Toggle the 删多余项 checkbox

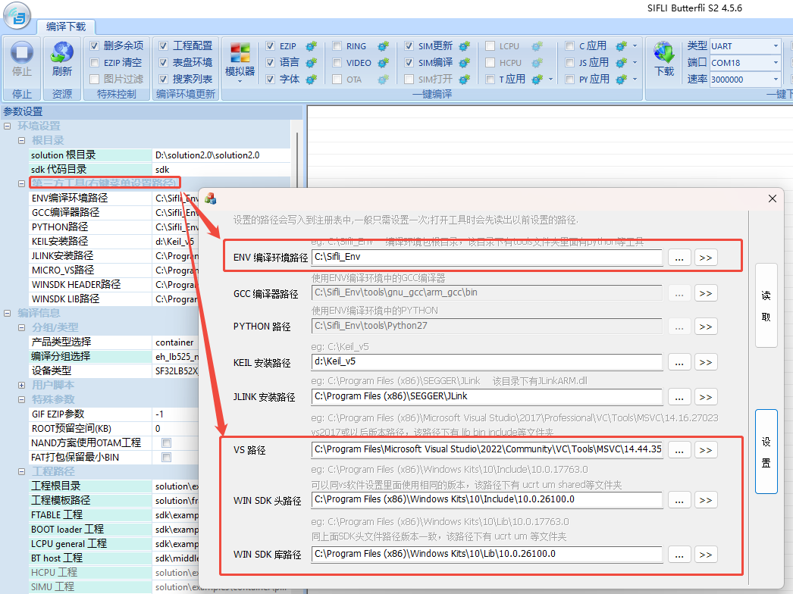(x=95, y=46)
